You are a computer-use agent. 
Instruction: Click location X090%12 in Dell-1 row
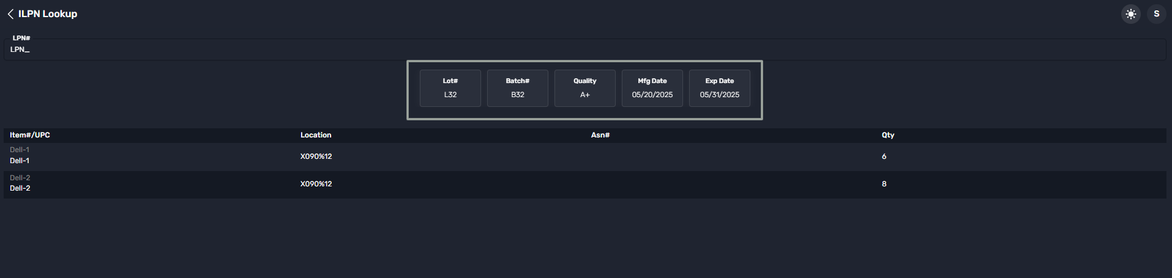316,156
